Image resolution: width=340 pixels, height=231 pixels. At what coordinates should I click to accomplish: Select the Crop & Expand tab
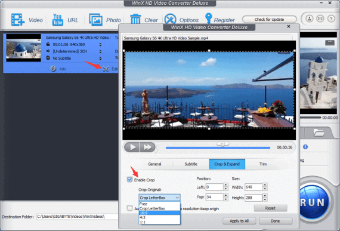pyautogui.click(x=227, y=164)
